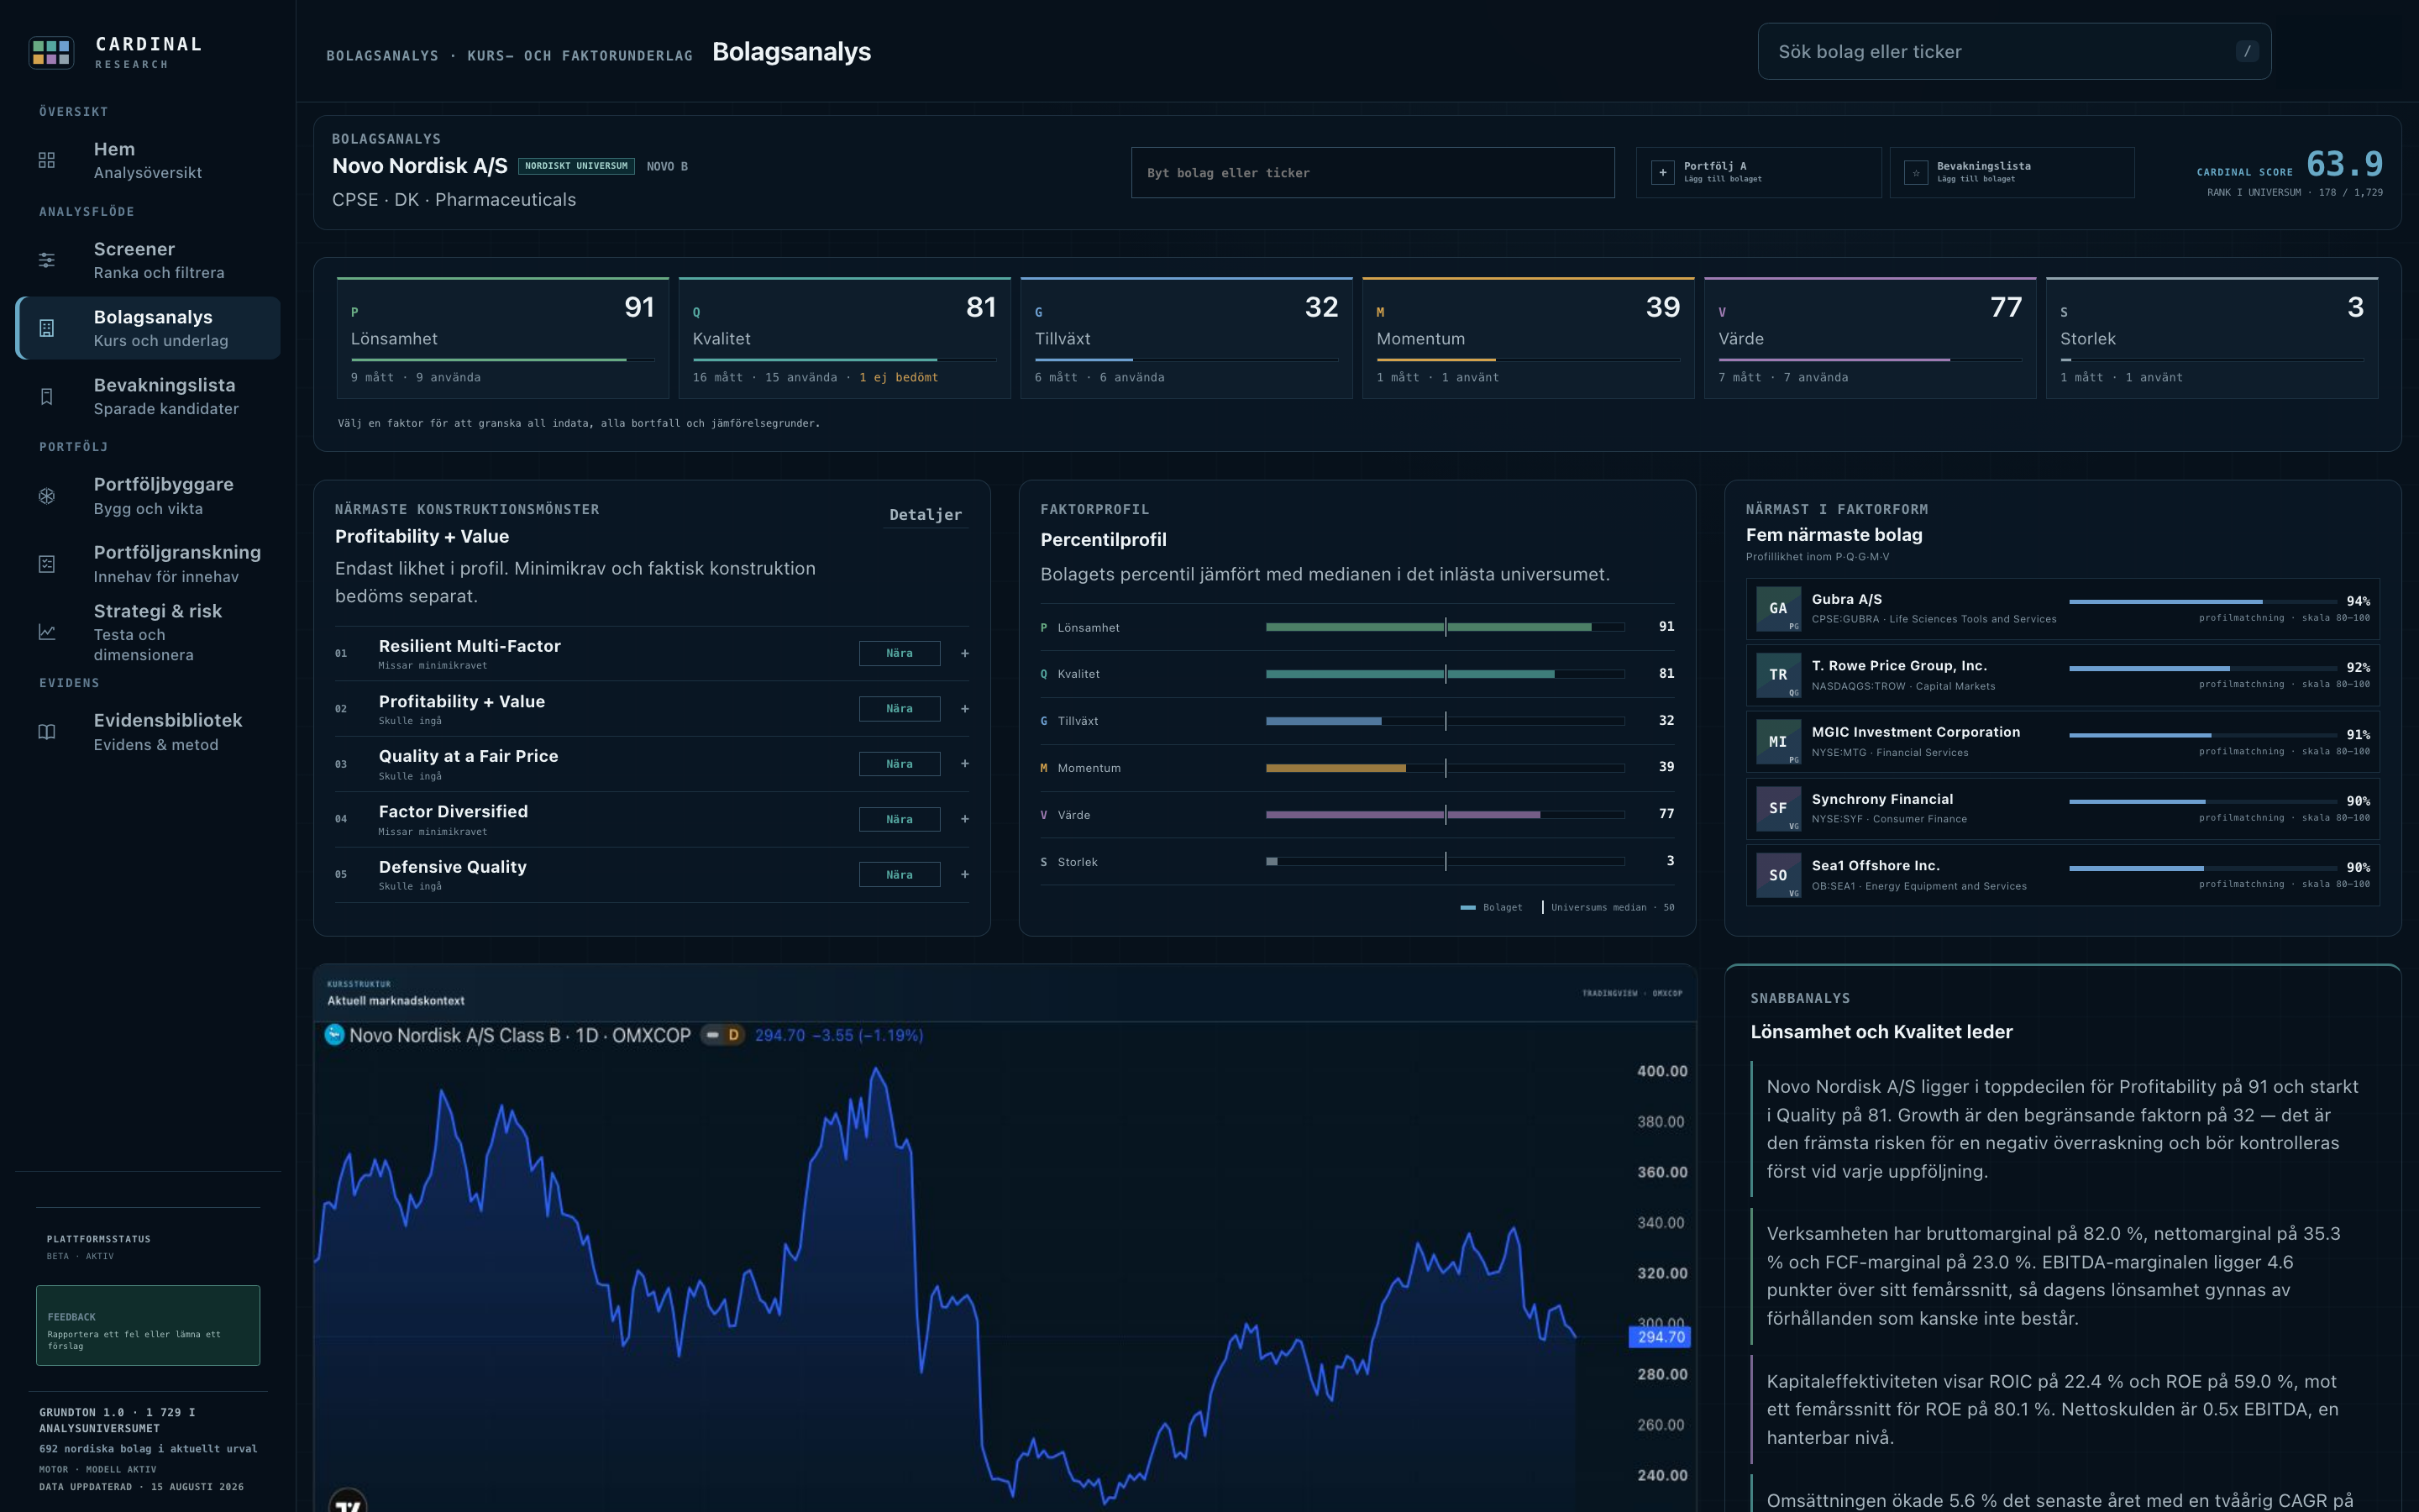Select the Lönsamhet factor card scoring 91
Screen dimensions: 2419x1512
tap(503, 338)
